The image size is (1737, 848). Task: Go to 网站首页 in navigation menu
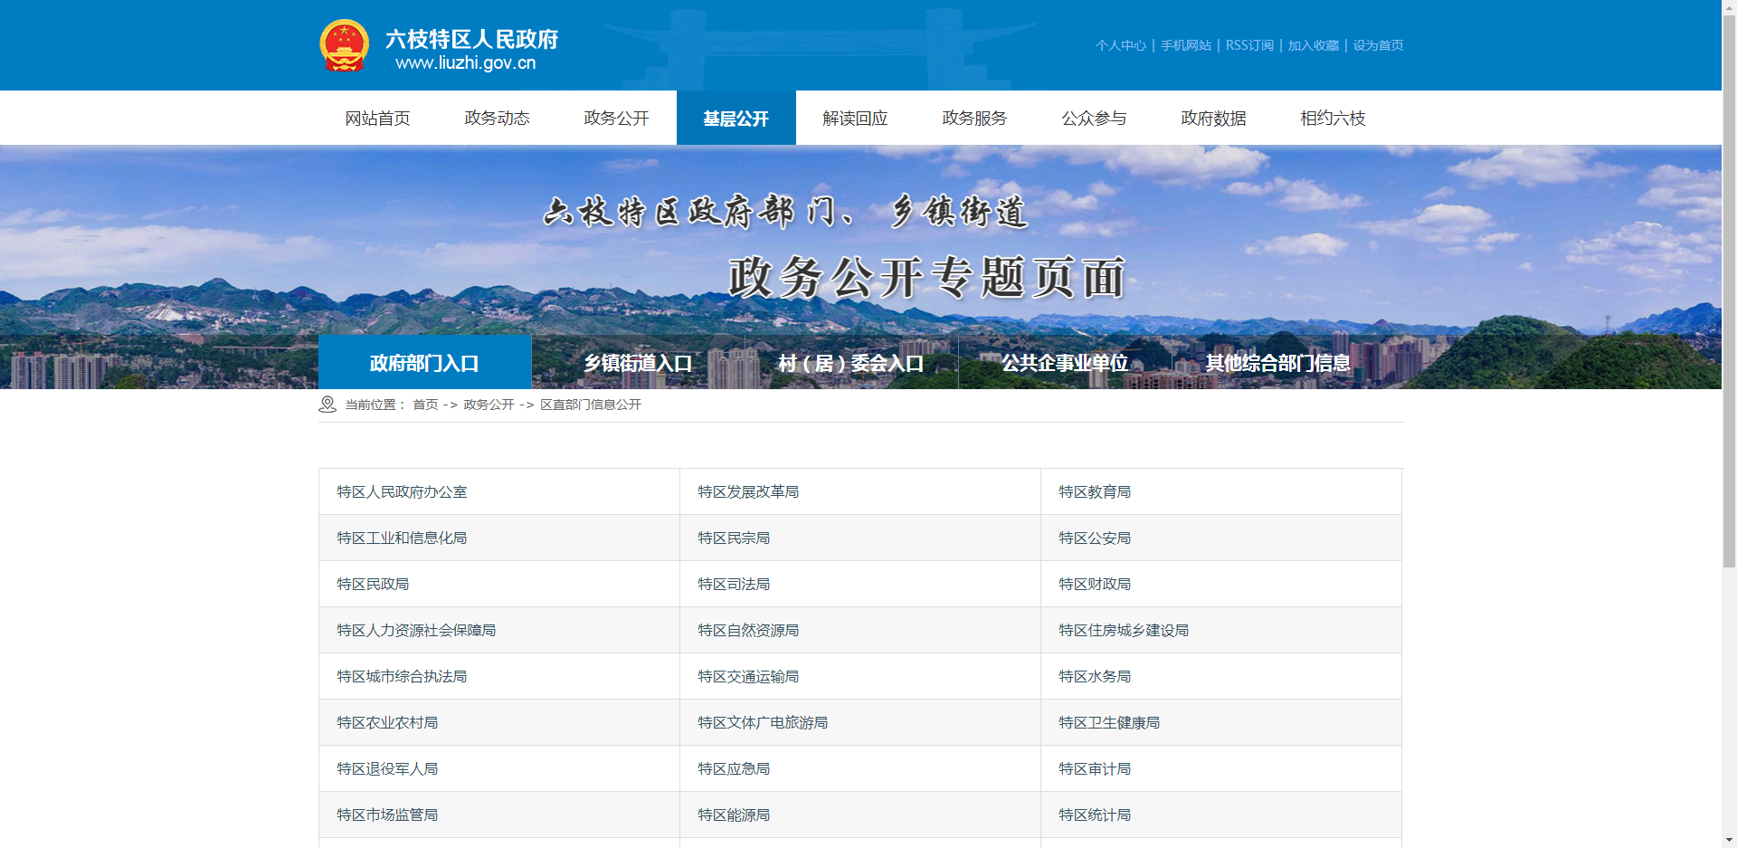[x=377, y=119]
